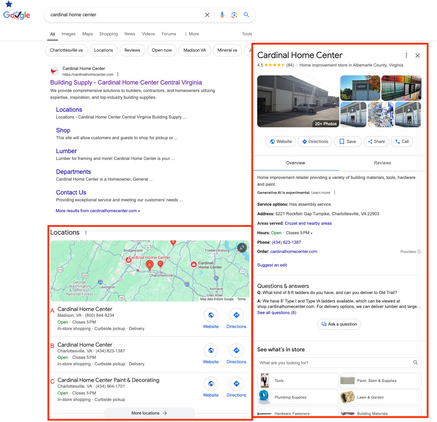
Task: Click Directions button in knowledge panel
Action: coord(315,142)
